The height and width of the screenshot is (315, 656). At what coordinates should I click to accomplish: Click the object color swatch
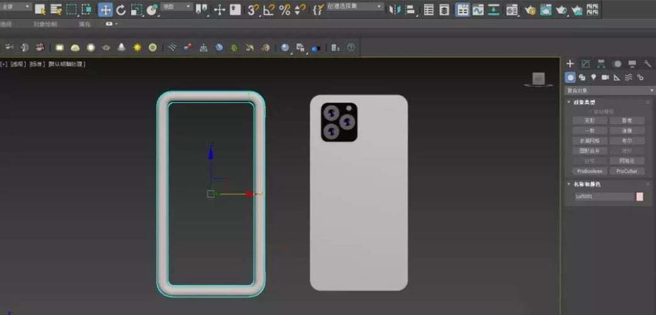click(640, 197)
